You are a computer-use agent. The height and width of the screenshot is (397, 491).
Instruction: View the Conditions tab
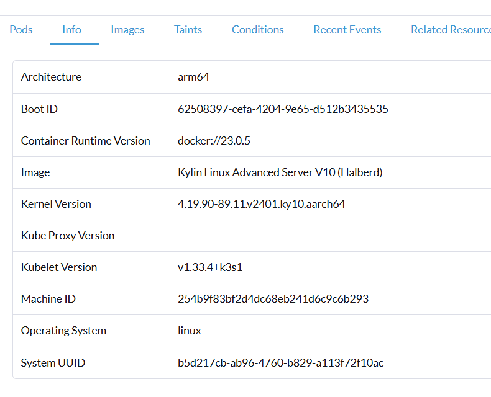coord(257,30)
